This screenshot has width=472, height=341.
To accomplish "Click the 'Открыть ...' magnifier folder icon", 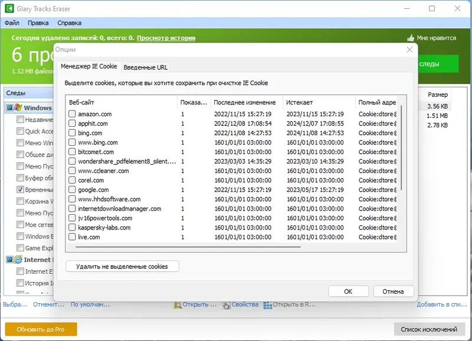I will tap(178, 305).
